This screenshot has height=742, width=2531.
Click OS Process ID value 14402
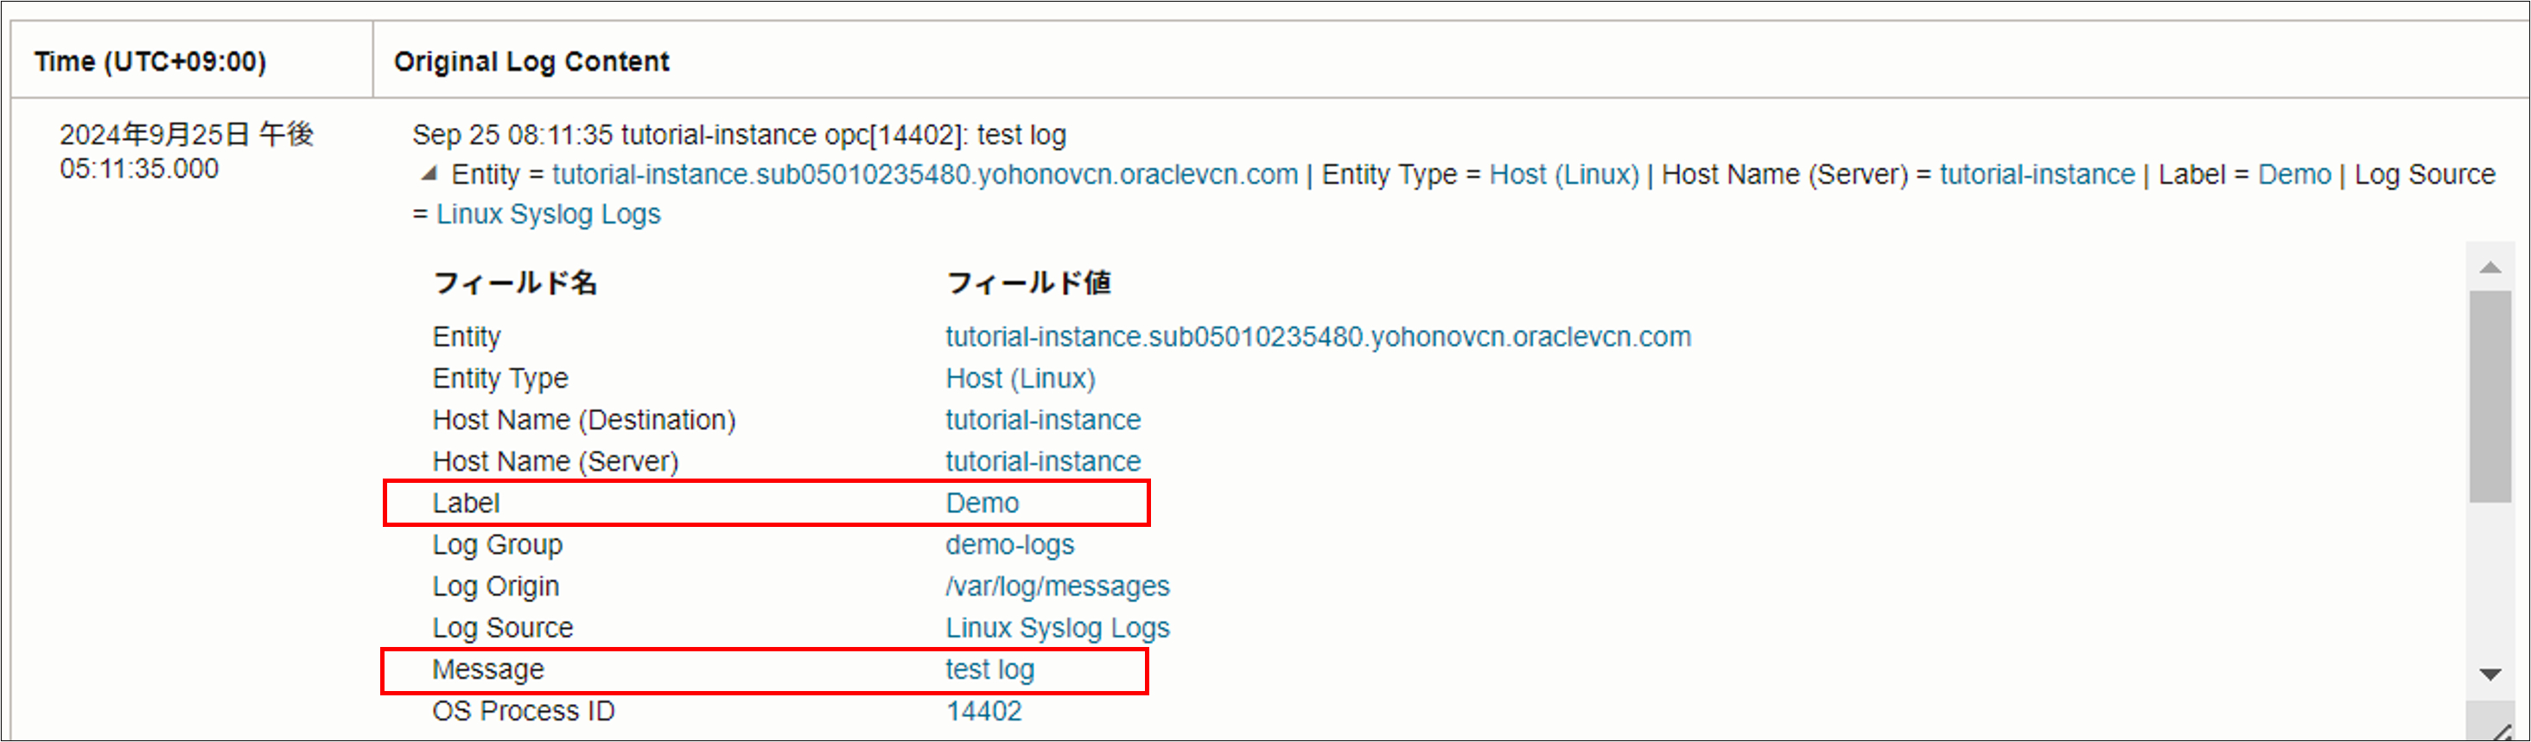(983, 711)
